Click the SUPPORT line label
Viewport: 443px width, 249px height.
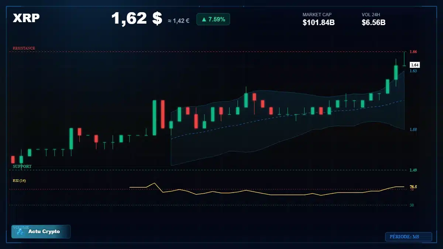(22, 166)
